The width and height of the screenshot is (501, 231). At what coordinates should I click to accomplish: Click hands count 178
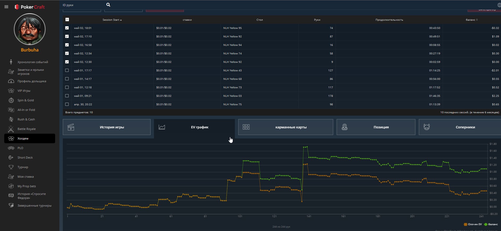(331, 96)
